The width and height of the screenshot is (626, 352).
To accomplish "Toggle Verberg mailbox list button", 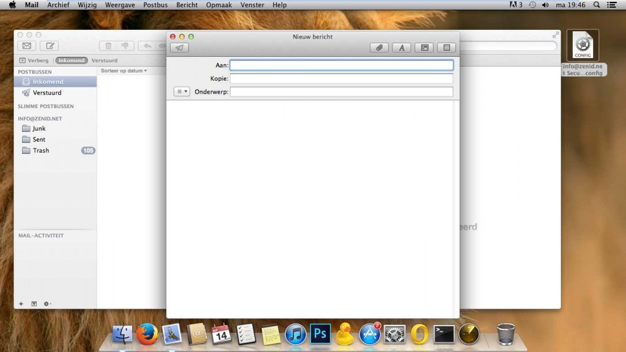I will coord(34,61).
